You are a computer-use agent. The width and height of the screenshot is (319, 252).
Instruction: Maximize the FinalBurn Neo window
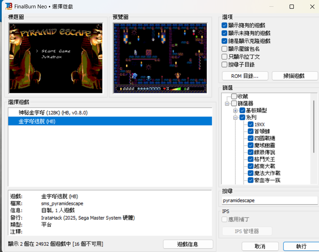292,7
